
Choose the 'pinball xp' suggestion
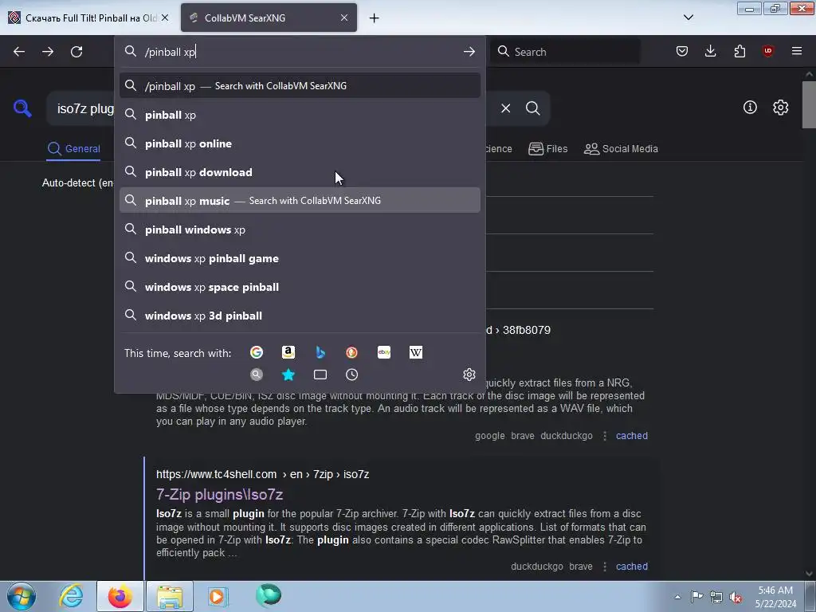pos(300,115)
